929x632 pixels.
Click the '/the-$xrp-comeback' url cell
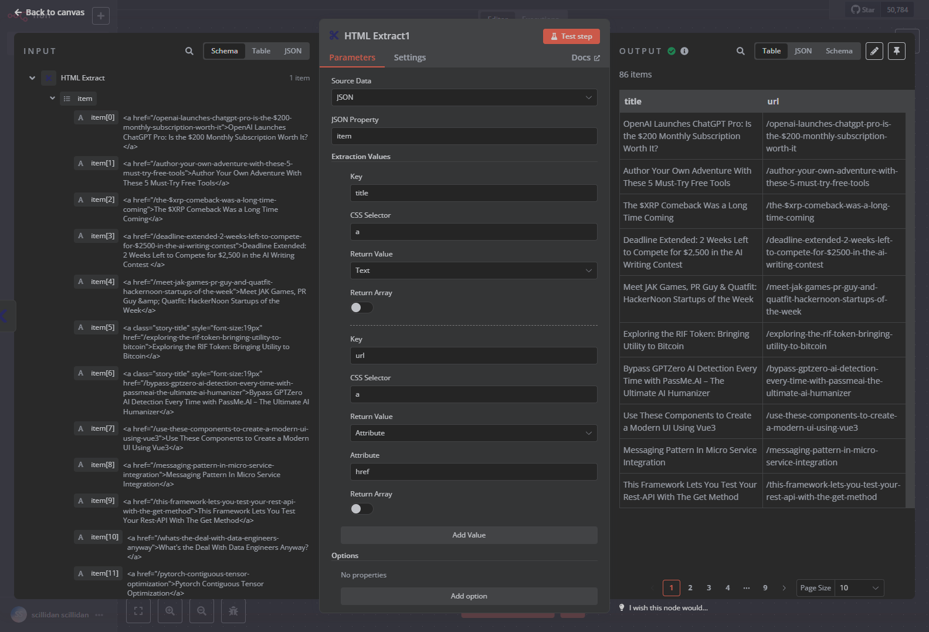834,211
